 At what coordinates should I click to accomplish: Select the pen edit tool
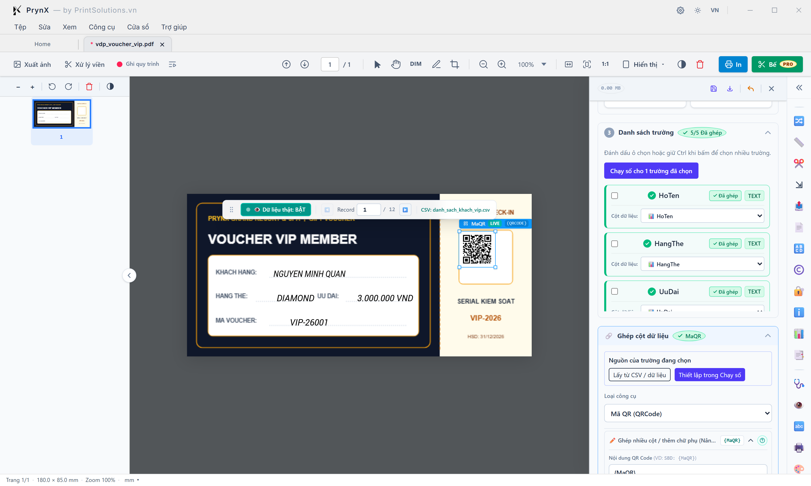436,64
